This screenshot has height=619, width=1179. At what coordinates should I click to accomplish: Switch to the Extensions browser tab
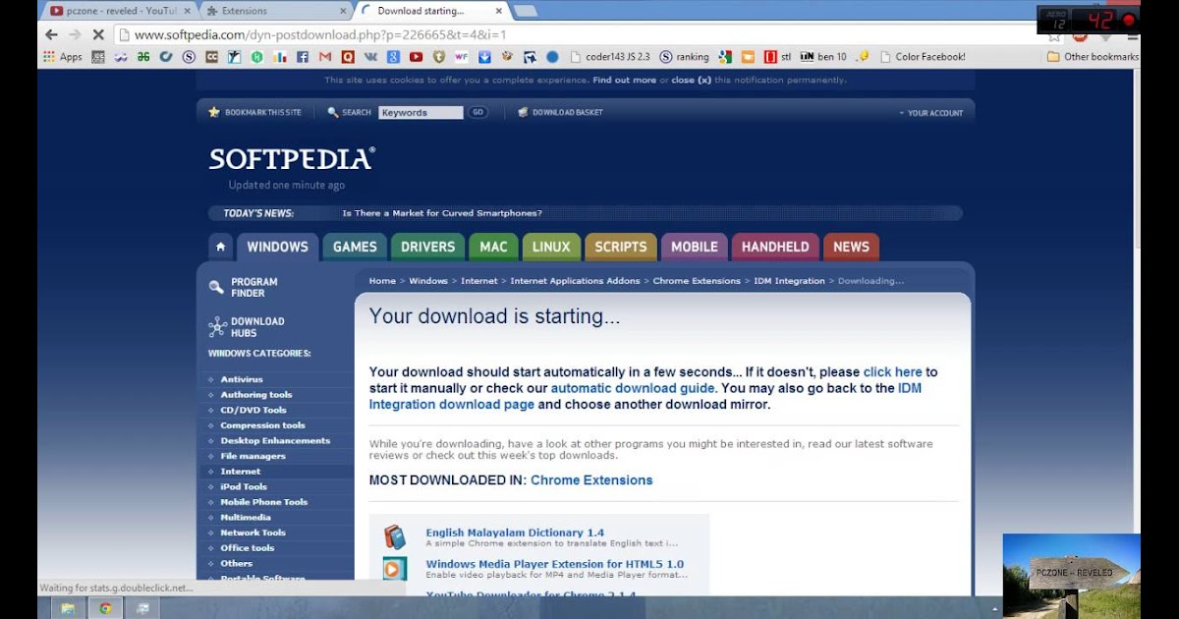[275, 11]
